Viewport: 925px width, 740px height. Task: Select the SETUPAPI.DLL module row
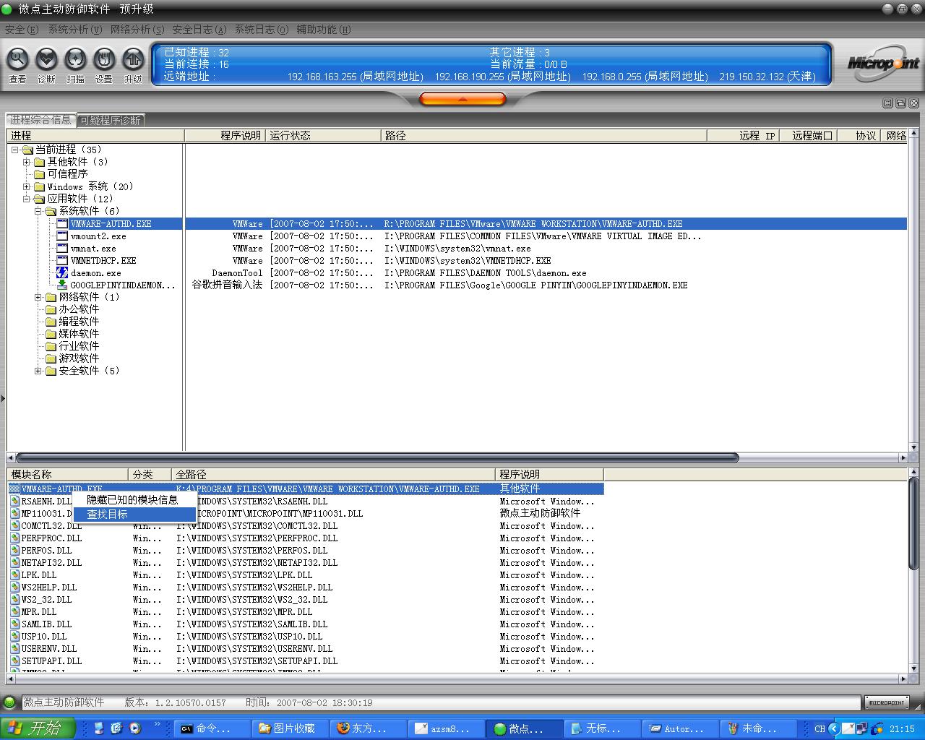click(x=306, y=661)
